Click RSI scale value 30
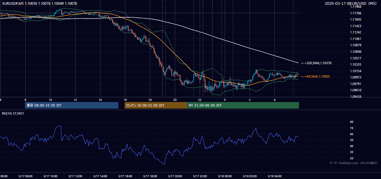Viewport: 381px width, 179px height. [352, 152]
